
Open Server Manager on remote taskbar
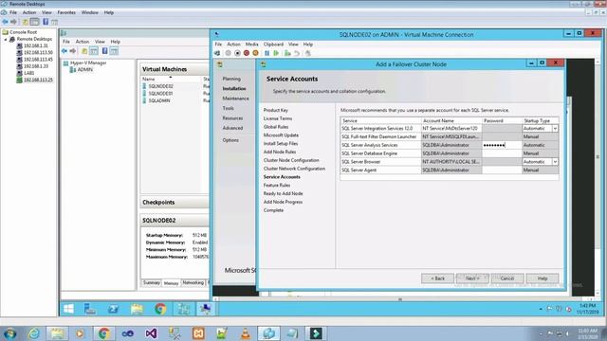coord(90,309)
